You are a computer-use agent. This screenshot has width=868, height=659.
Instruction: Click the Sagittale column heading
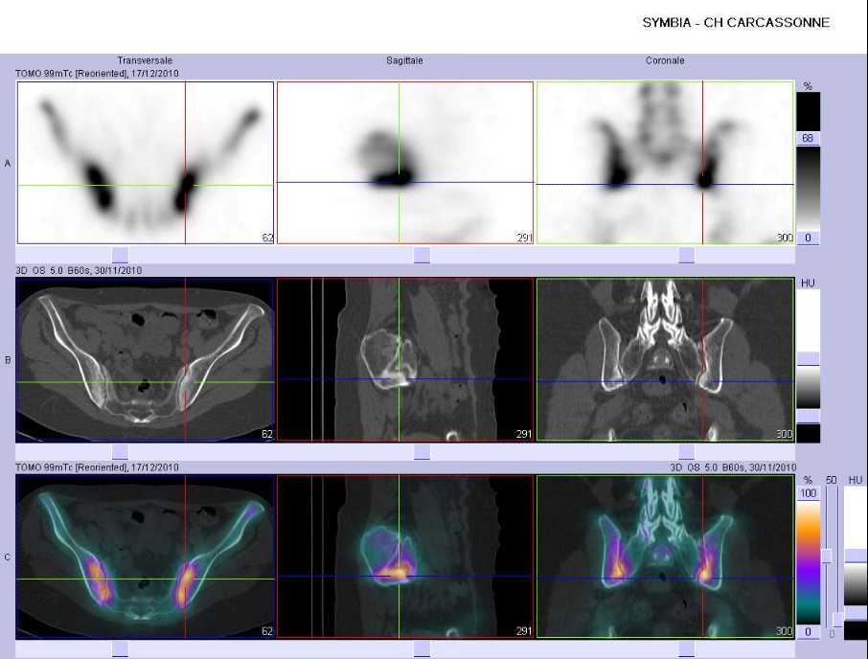(x=404, y=60)
